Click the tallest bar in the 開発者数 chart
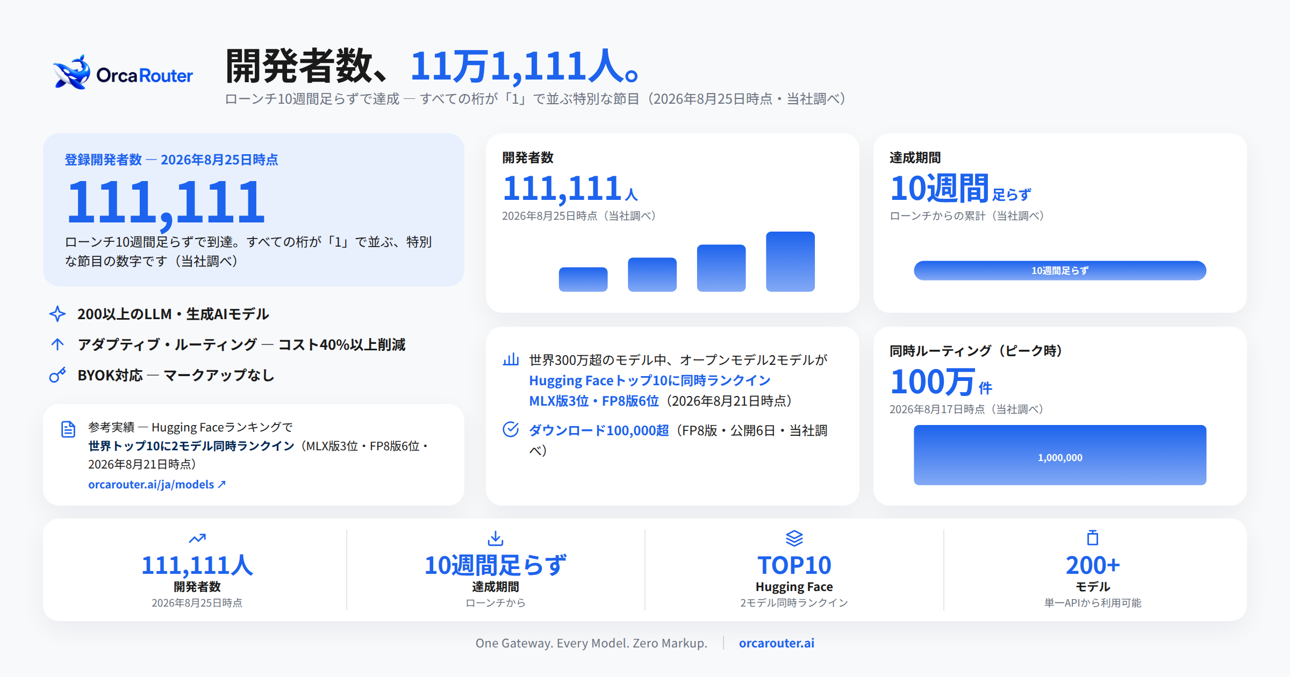 (790, 262)
